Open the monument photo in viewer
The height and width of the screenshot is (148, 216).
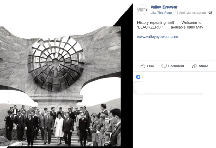(60, 86)
